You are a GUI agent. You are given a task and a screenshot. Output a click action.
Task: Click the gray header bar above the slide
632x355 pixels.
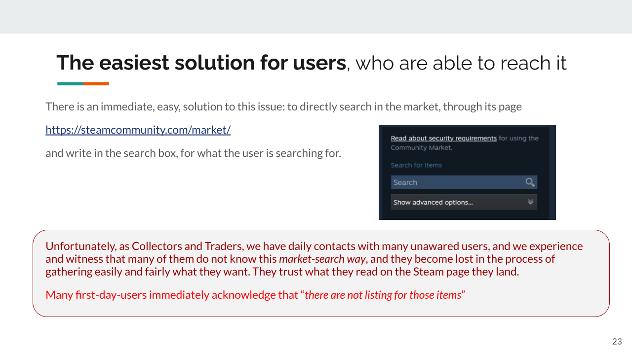click(316, 17)
